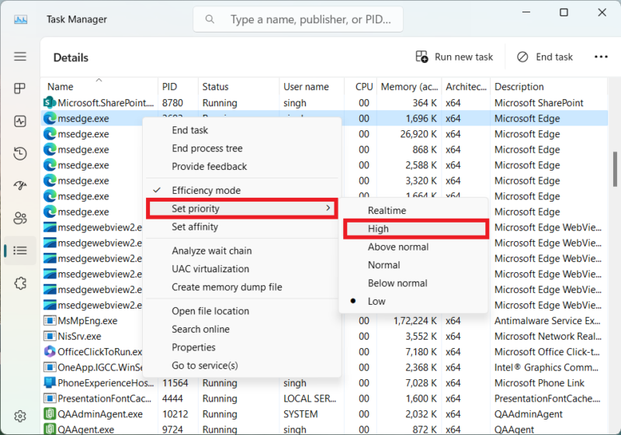Click the Task Manager app icon
Screen dimensions: 621x435
coord(21,19)
